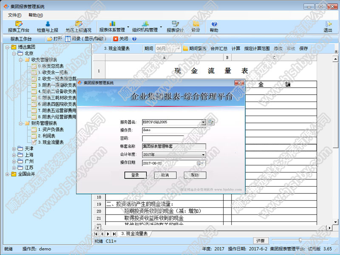Expand the 江苏 tree node

point(14,167)
